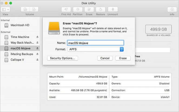Eject the Time Machine volume
The width and height of the screenshot is (179, 112).
(x=37, y=37)
